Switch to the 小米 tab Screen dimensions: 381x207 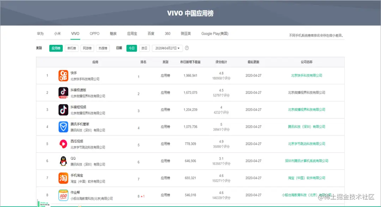coord(58,34)
